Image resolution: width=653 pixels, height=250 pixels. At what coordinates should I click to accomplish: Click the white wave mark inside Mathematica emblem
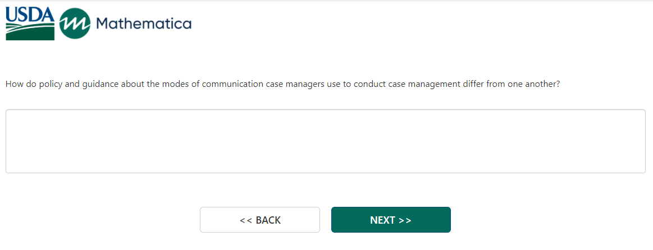(75, 24)
